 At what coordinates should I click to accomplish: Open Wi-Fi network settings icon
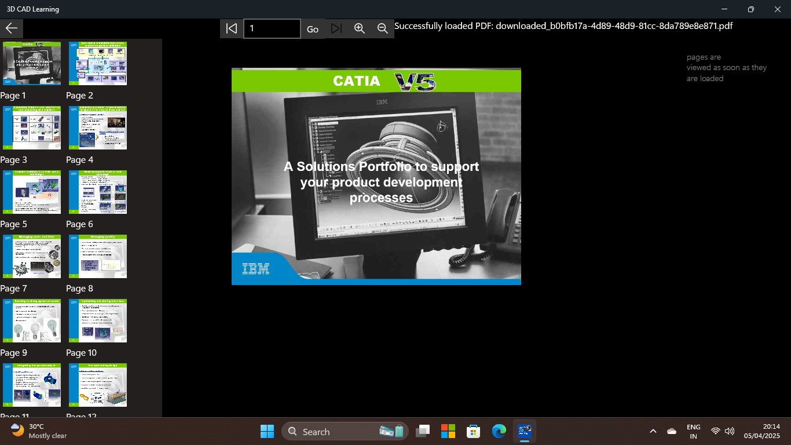716,431
